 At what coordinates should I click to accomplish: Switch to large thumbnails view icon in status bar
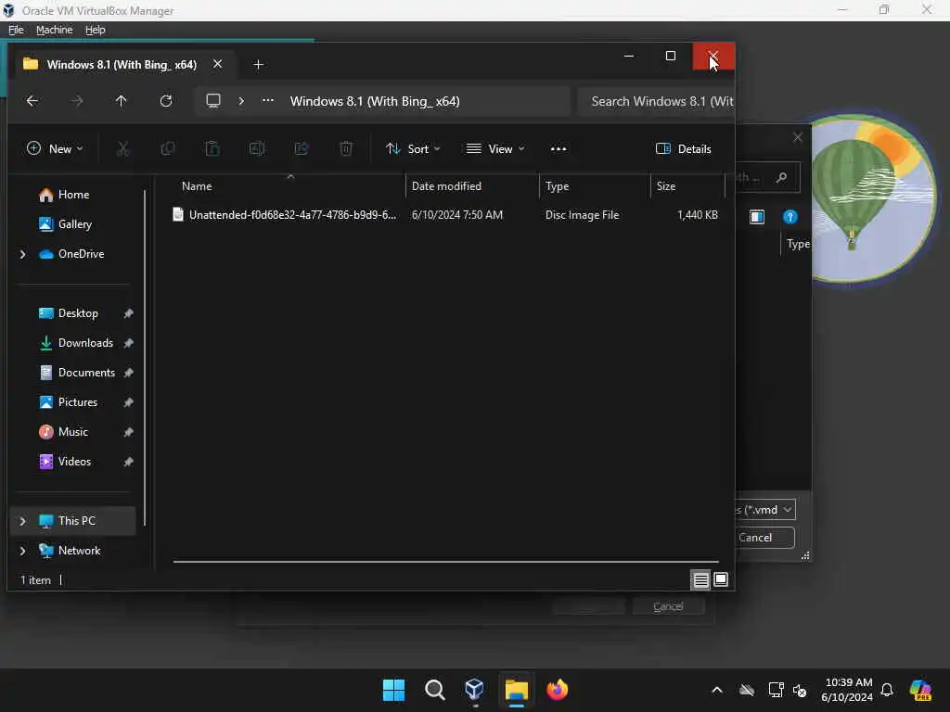click(x=720, y=579)
